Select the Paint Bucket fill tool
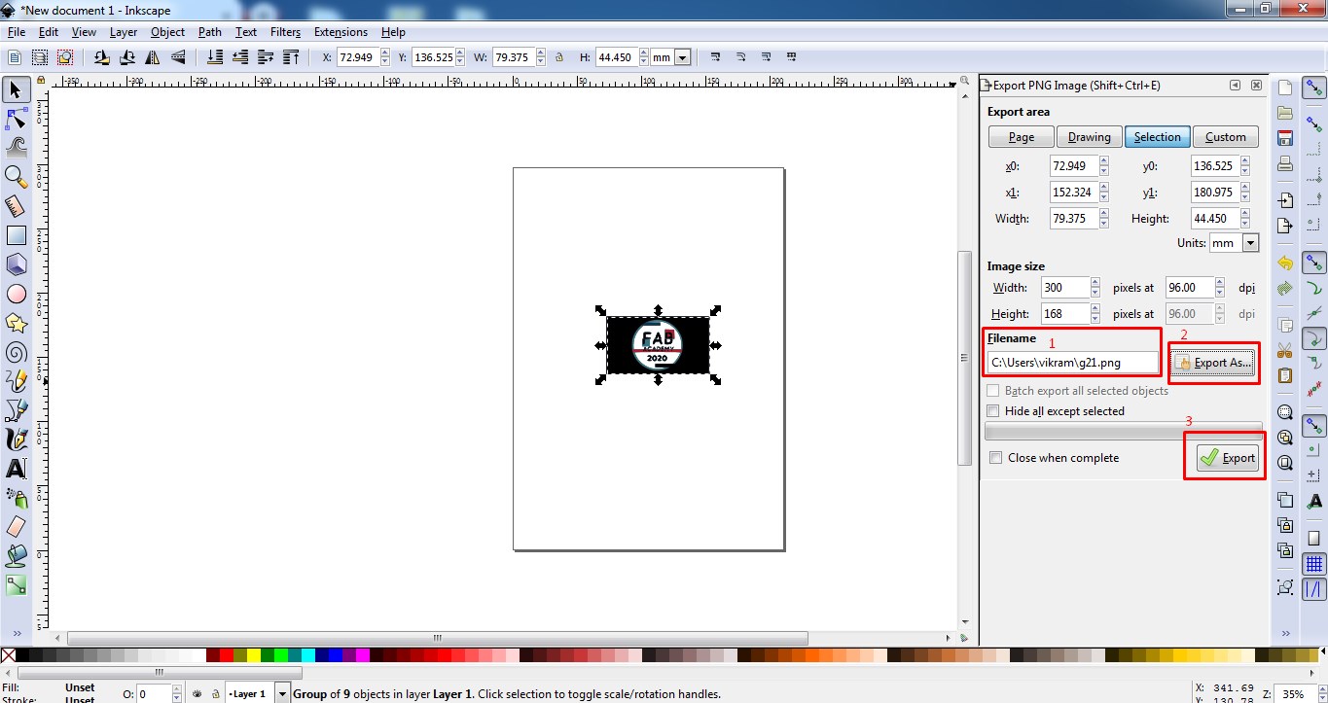The height and width of the screenshot is (703, 1328). 16,556
